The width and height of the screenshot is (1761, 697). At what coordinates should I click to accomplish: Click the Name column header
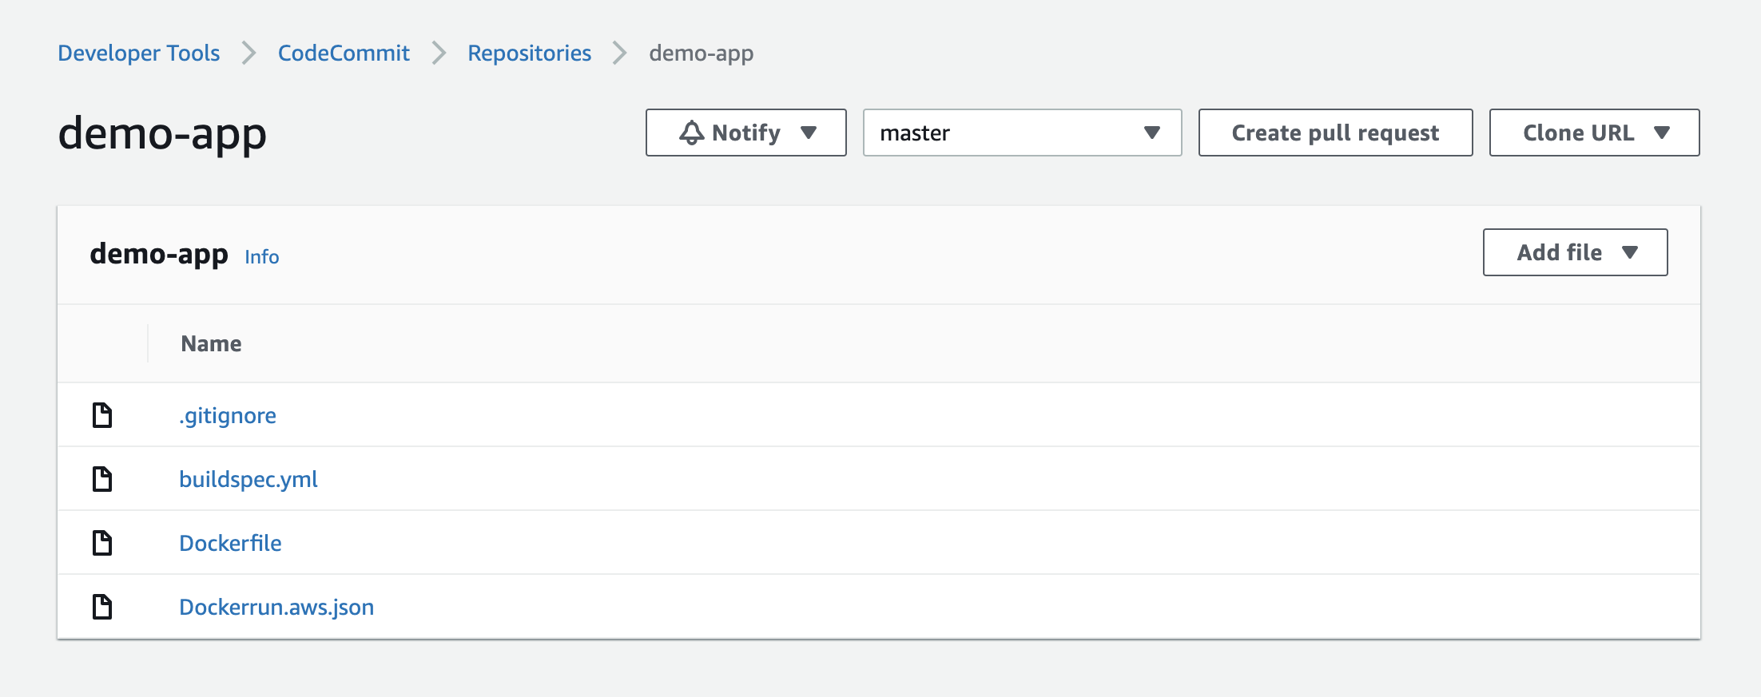[211, 343]
